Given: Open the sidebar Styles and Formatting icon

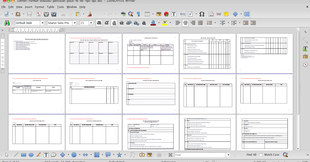Looking at the screenshot, I should click(305, 48).
